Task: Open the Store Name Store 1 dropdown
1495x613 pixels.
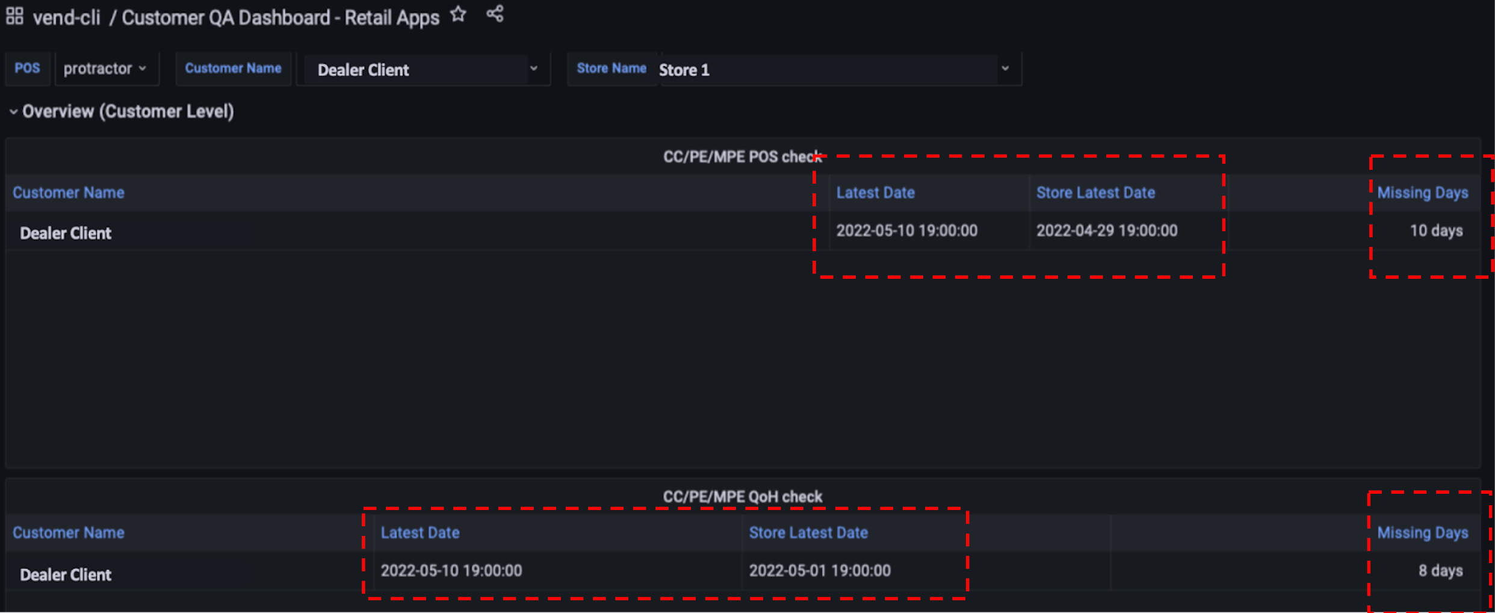Action: click(840, 70)
